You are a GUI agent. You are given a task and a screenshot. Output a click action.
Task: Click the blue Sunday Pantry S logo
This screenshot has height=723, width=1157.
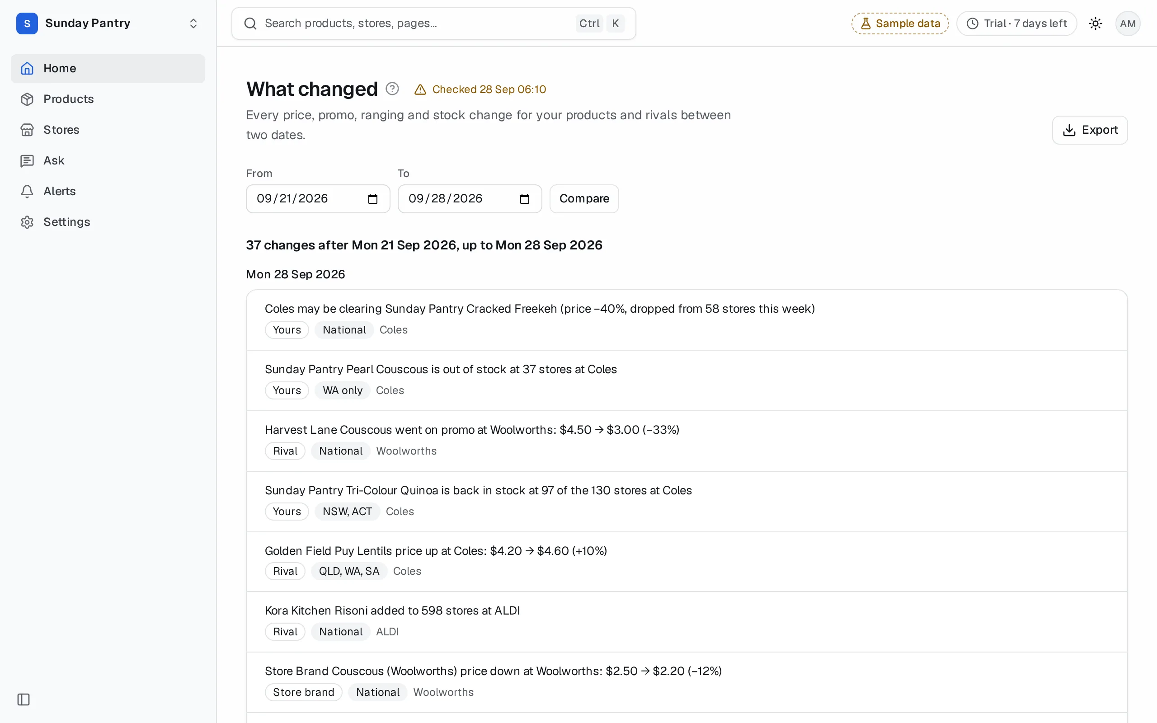pos(27,23)
